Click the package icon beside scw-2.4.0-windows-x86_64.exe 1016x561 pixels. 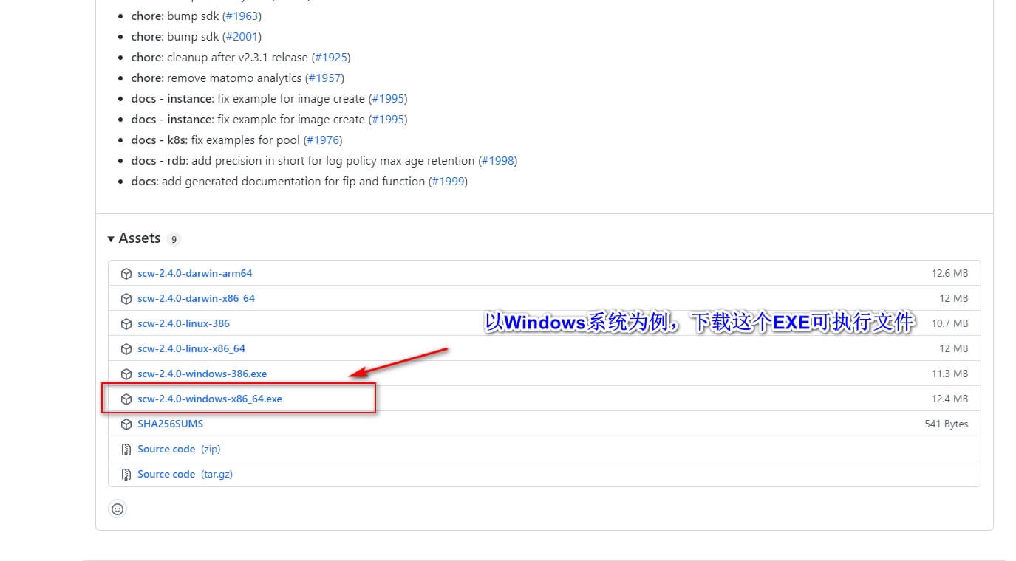click(x=126, y=399)
